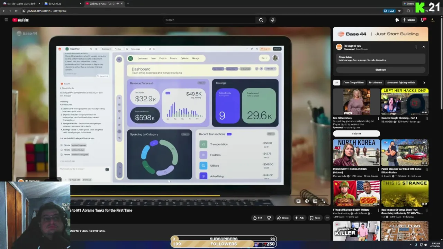
Task: Click Visit site on the sponsored card
Action: coord(356,133)
